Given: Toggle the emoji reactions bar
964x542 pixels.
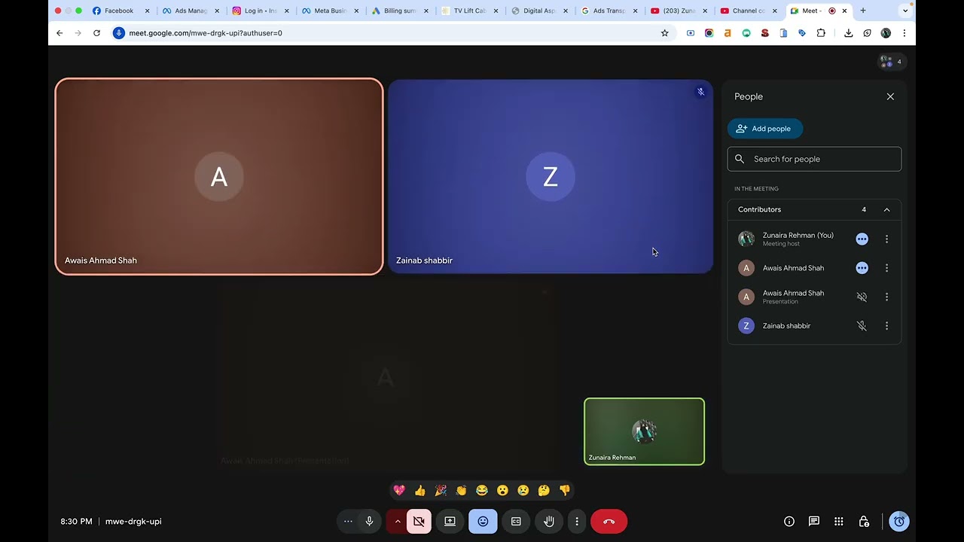Looking at the screenshot, I should [483, 521].
